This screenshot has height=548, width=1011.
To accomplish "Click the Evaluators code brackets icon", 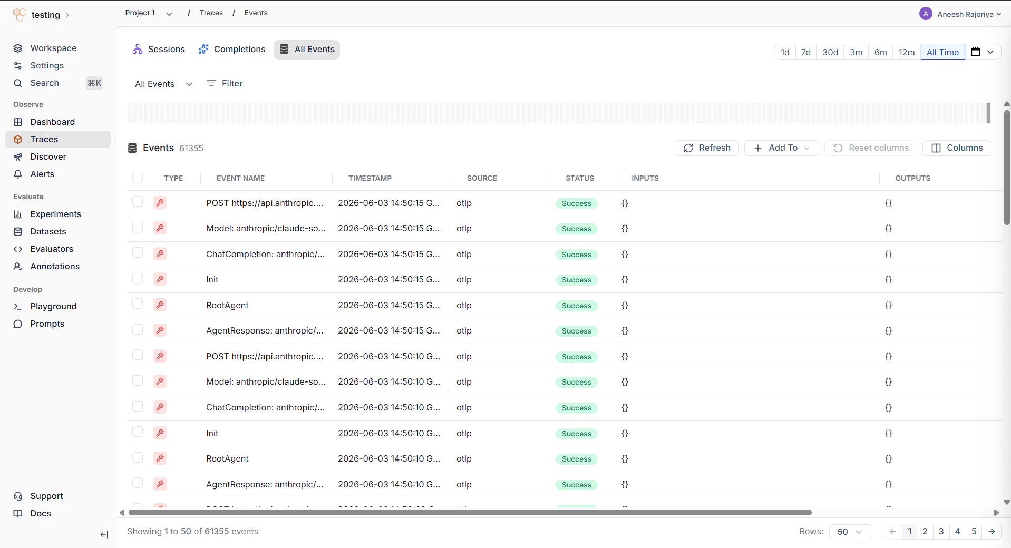I will click(x=18, y=249).
